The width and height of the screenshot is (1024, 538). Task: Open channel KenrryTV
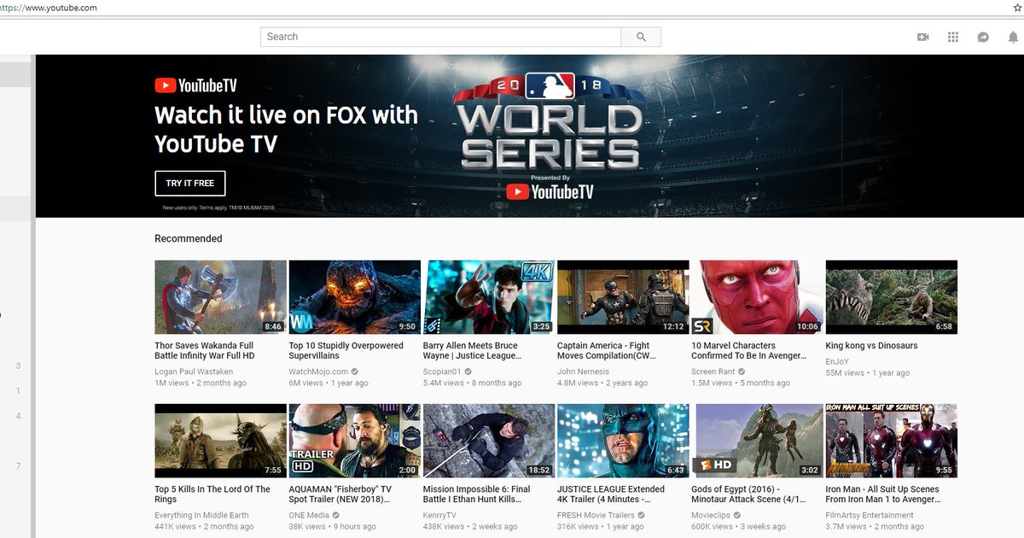[x=440, y=515]
